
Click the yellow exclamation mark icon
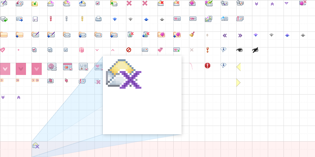coord(82,19)
